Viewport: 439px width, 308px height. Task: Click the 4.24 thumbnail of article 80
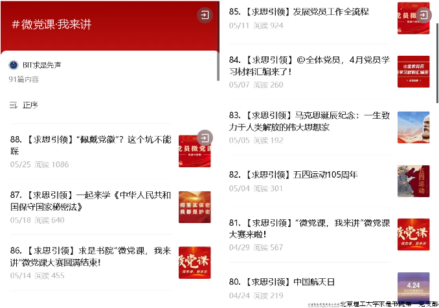(414, 288)
